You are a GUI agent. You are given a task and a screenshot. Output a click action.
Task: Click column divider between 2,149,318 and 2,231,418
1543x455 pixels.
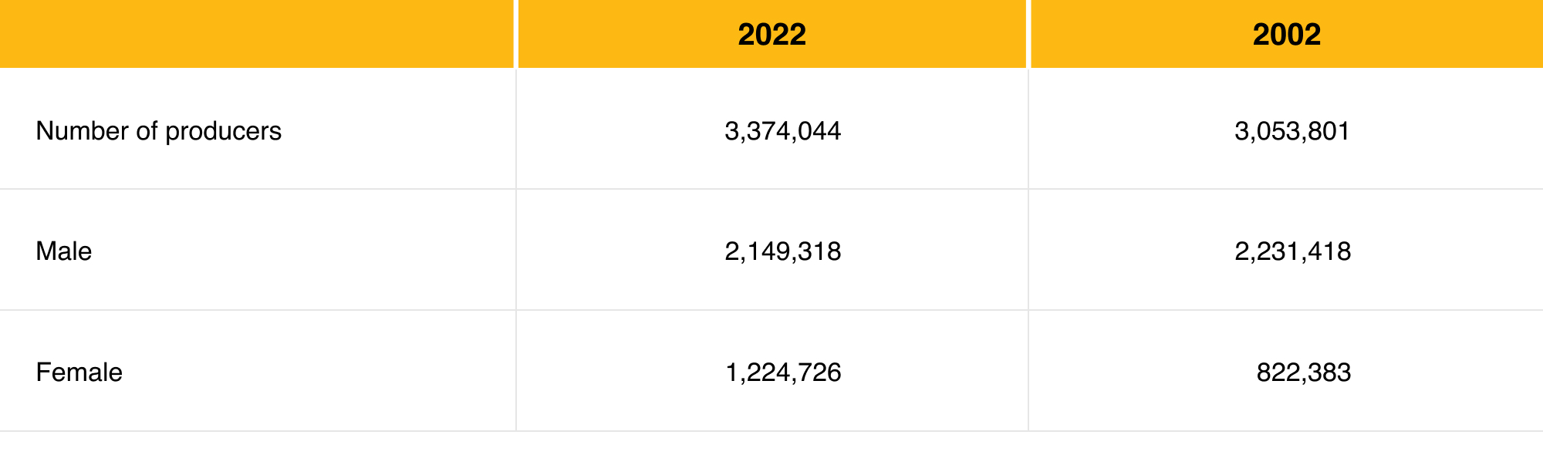tap(1028, 251)
